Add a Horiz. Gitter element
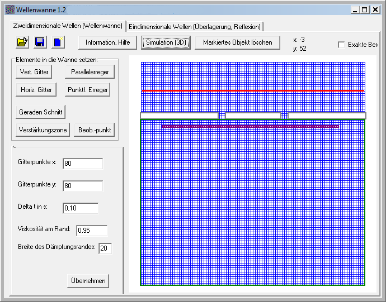 coord(36,89)
